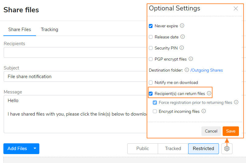Open the /Outgoing Shares folder link
The height and width of the screenshot is (163, 246).
[206, 70]
